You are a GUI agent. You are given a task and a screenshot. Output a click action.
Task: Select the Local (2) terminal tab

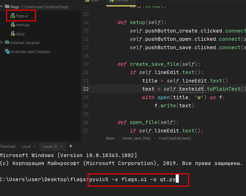(50, 146)
